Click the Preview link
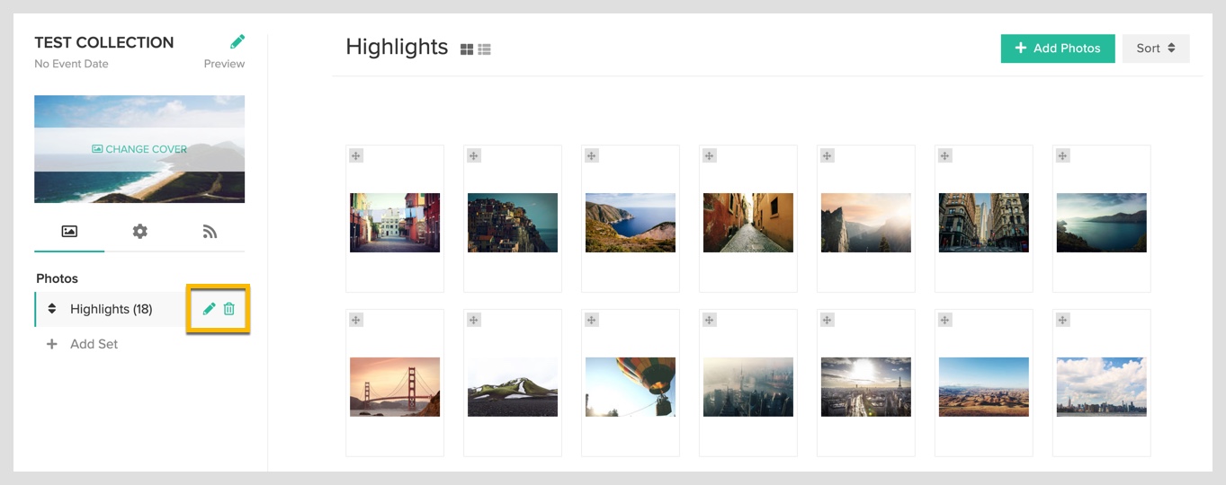The height and width of the screenshot is (485, 1226). click(224, 64)
